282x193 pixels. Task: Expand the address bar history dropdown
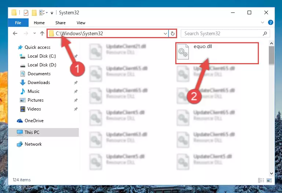point(165,34)
